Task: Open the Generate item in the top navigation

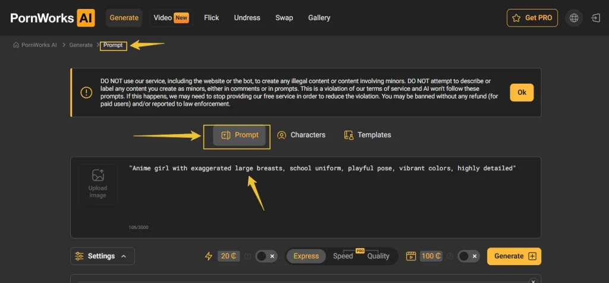Action: tap(124, 18)
